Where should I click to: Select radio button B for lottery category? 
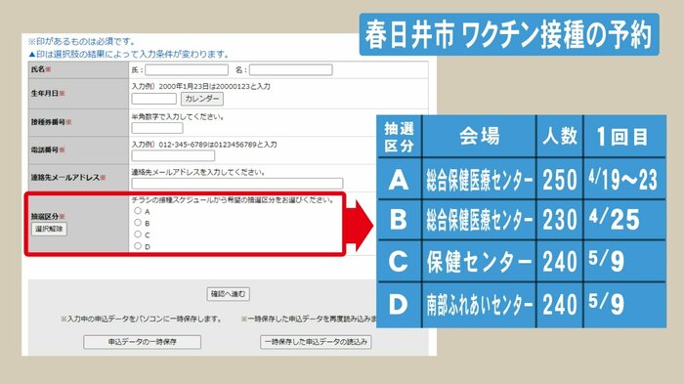138,223
